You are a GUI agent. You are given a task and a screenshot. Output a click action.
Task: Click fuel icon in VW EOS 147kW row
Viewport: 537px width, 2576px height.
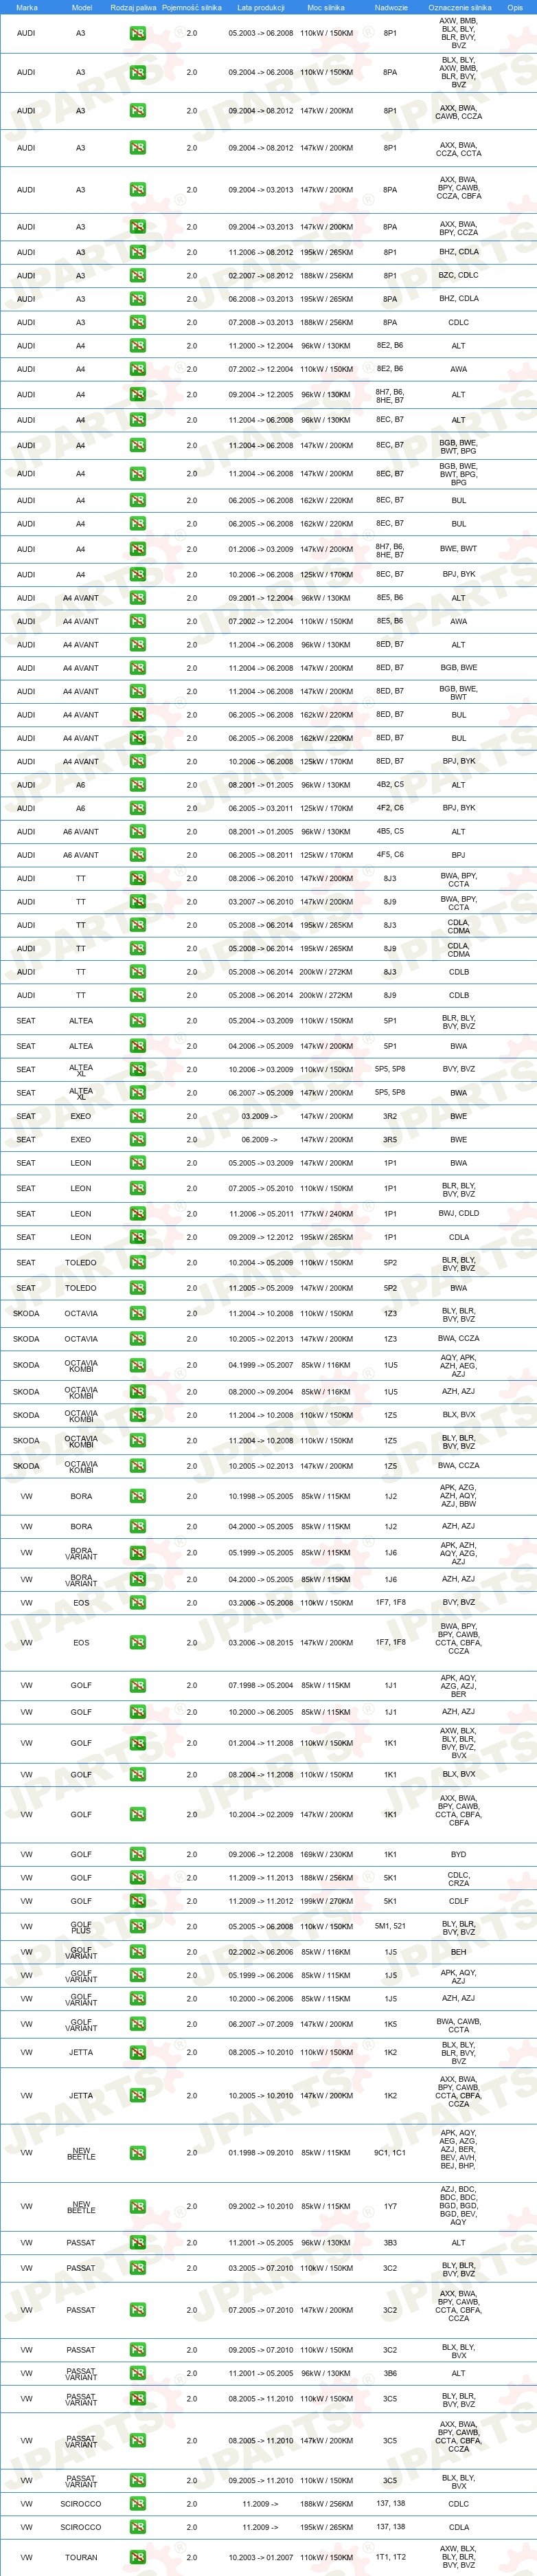[137, 1642]
